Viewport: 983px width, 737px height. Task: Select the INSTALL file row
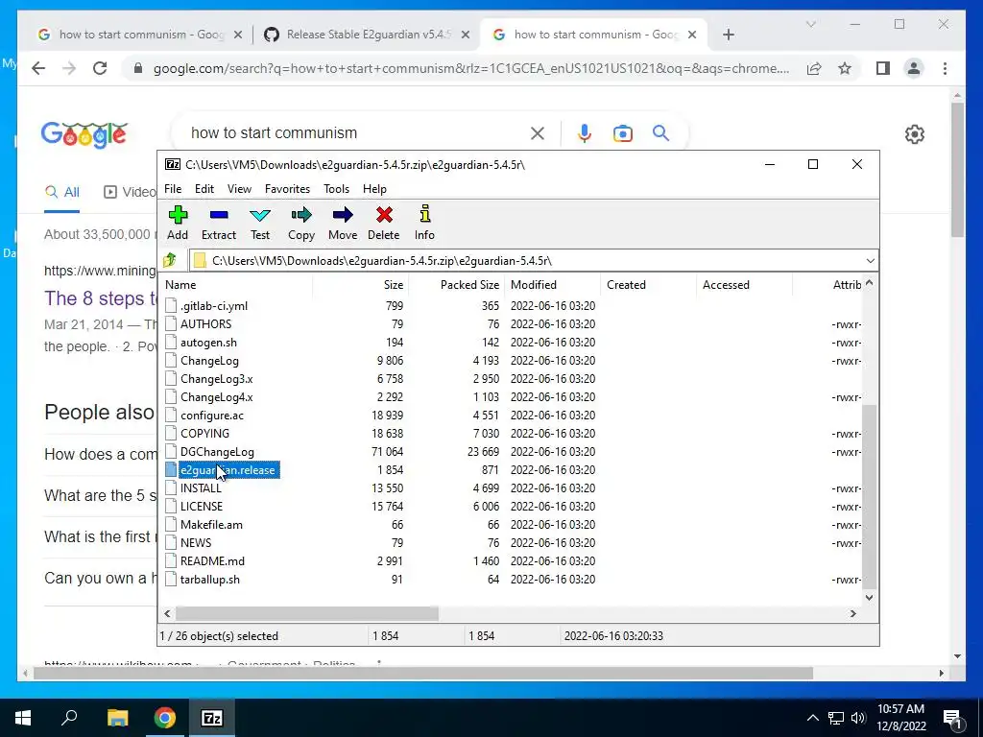(x=201, y=488)
